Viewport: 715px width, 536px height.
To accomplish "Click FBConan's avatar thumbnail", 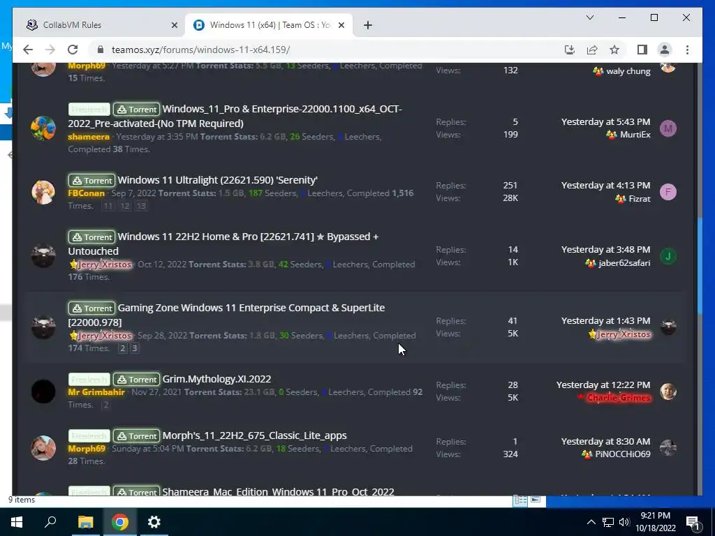I will point(43,192).
